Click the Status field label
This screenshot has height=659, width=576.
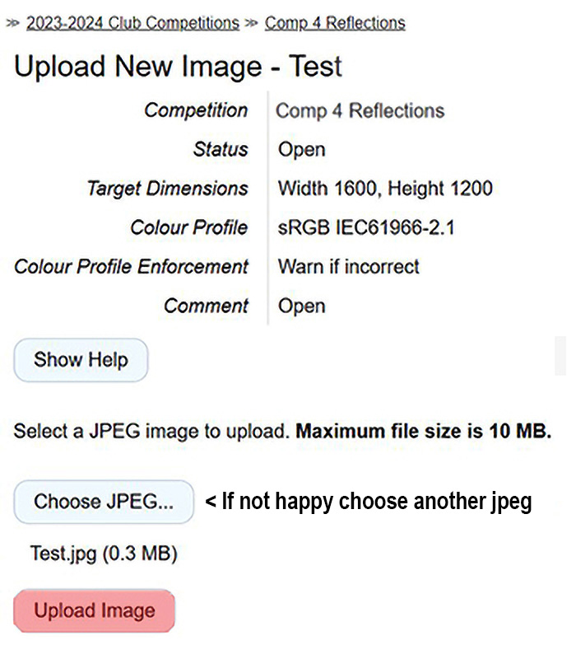[x=220, y=149]
